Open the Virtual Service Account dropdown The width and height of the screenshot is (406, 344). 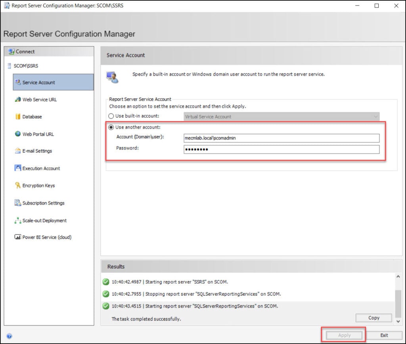tap(282, 117)
